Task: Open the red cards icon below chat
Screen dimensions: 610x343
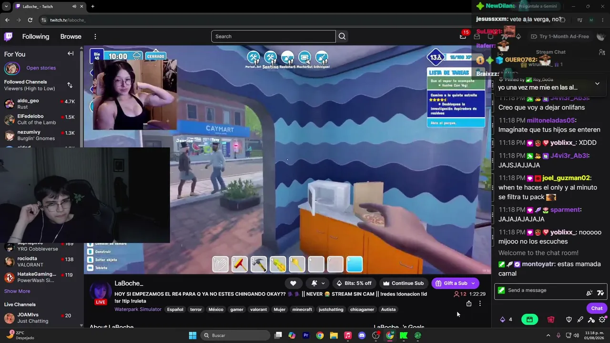Action: pos(551,320)
